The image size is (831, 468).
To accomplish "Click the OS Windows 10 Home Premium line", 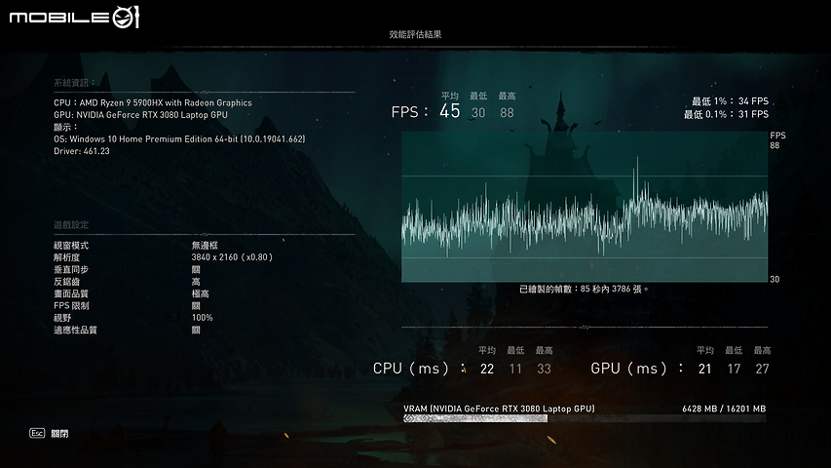I will pos(179,139).
